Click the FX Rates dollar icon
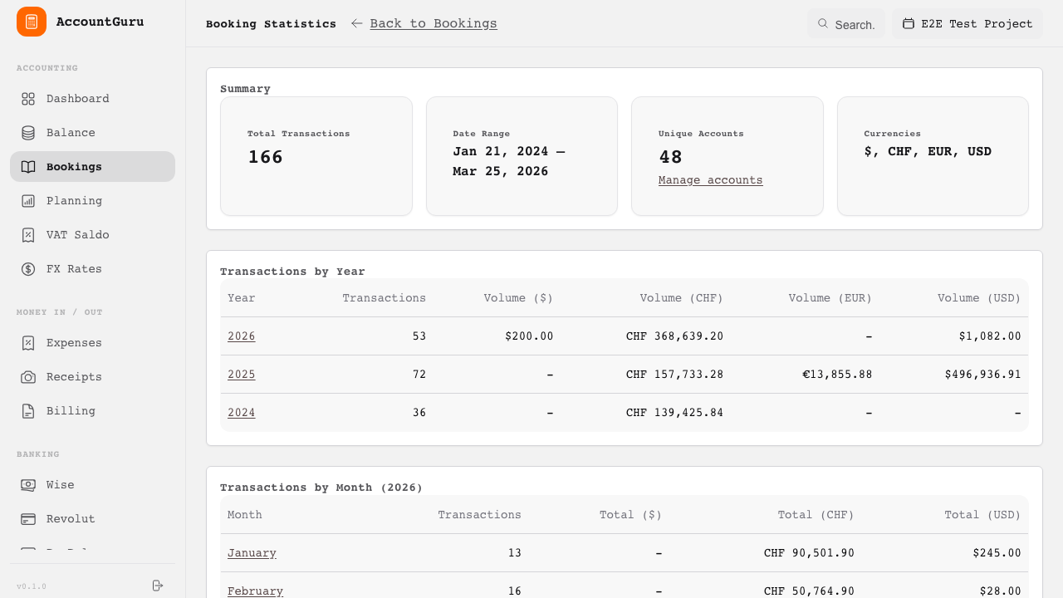Viewport: 1063px width, 598px height. (x=28, y=269)
